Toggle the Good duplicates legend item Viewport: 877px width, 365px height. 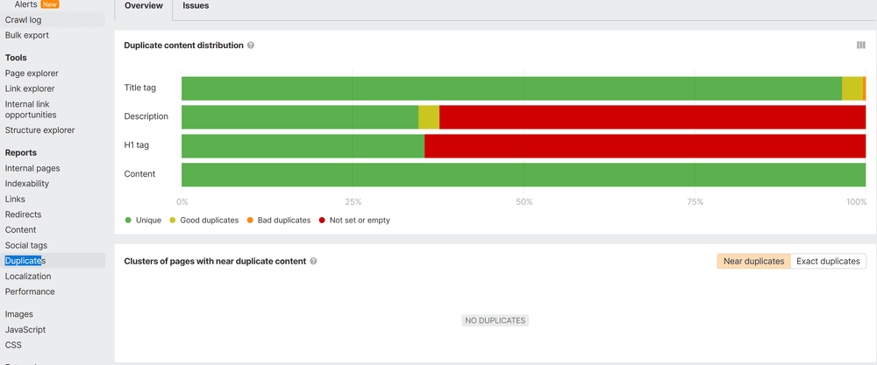[x=203, y=221]
